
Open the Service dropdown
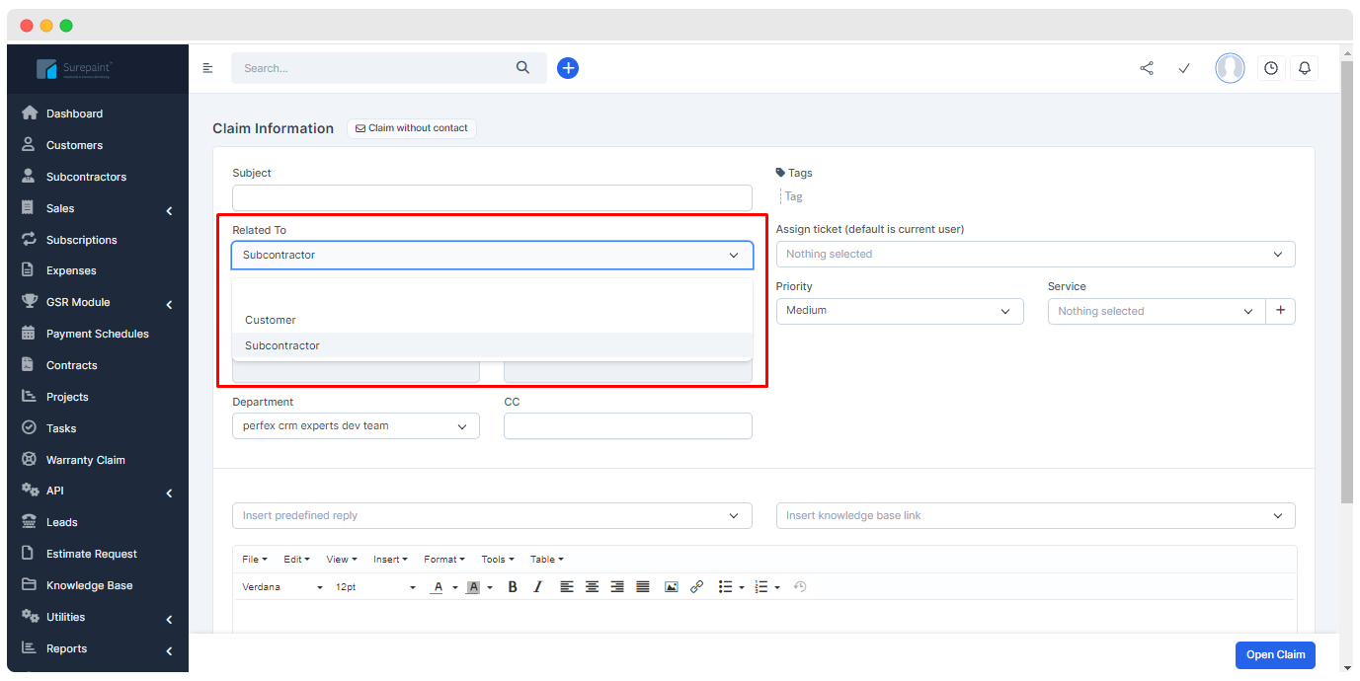[1157, 311]
